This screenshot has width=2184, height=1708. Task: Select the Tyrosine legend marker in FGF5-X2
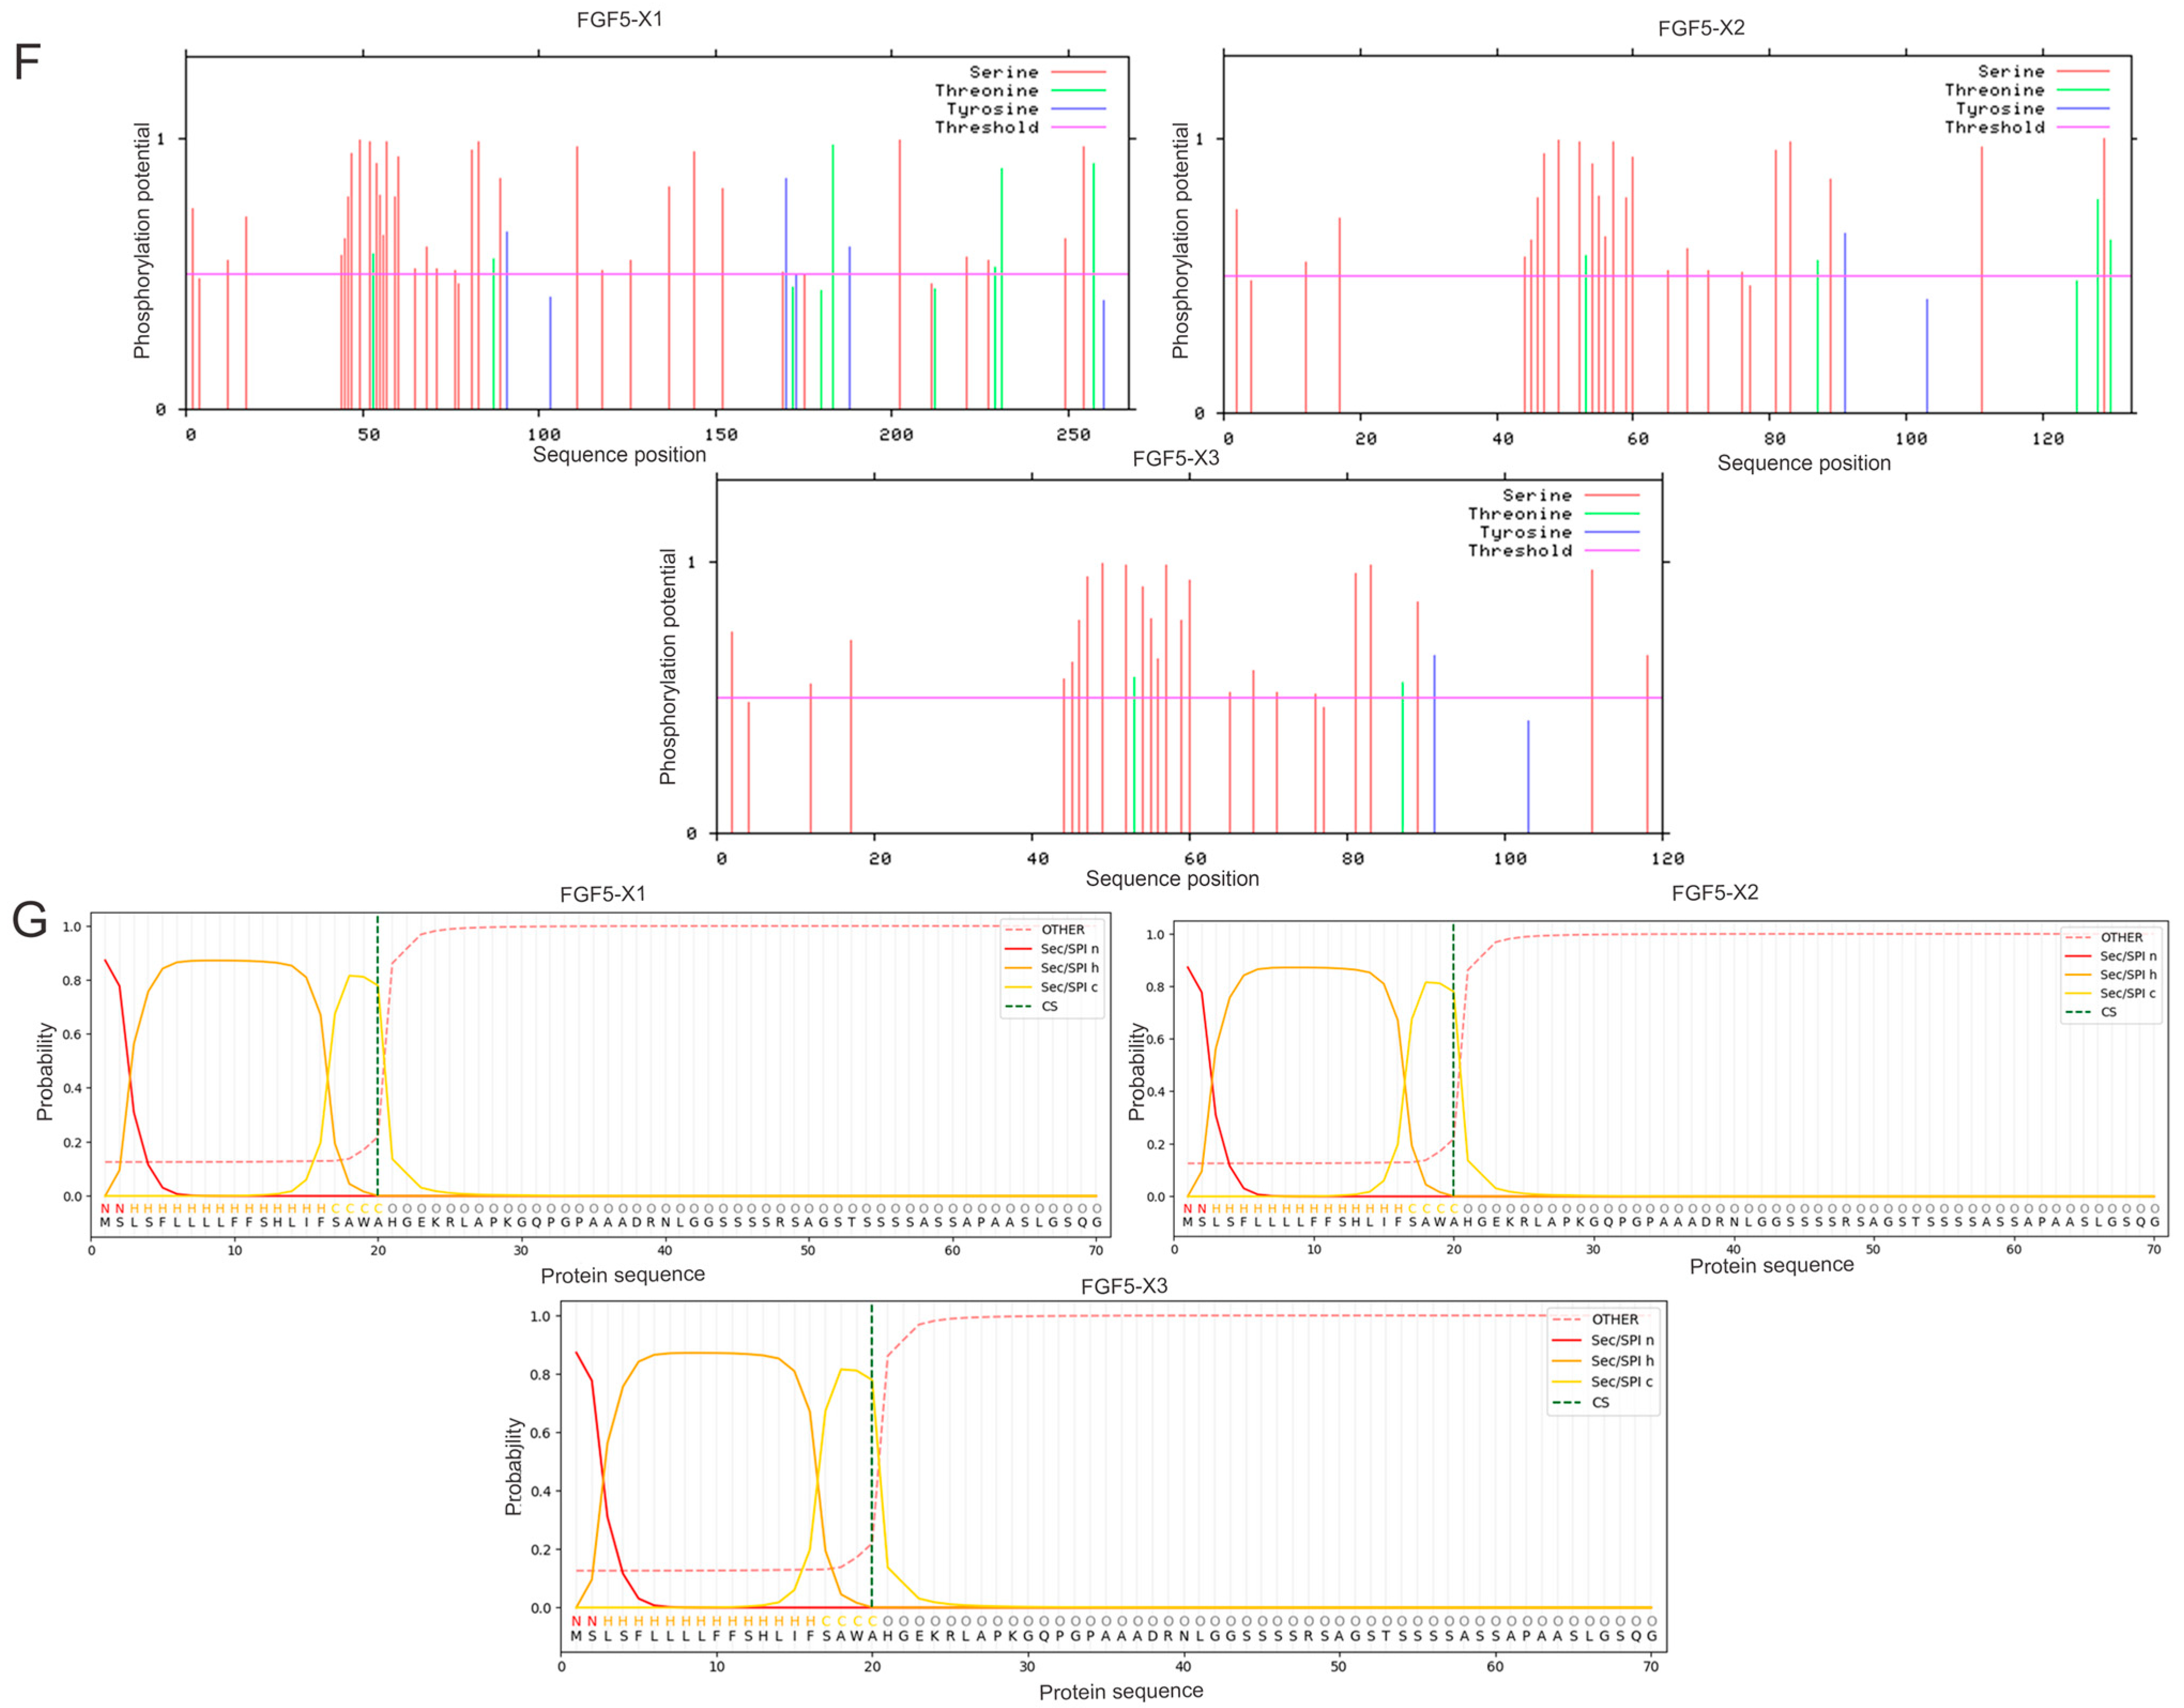pos(2084,110)
